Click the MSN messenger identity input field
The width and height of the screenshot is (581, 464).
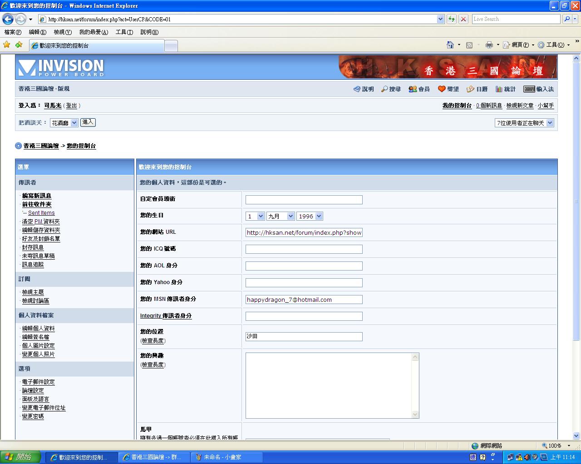pos(304,300)
